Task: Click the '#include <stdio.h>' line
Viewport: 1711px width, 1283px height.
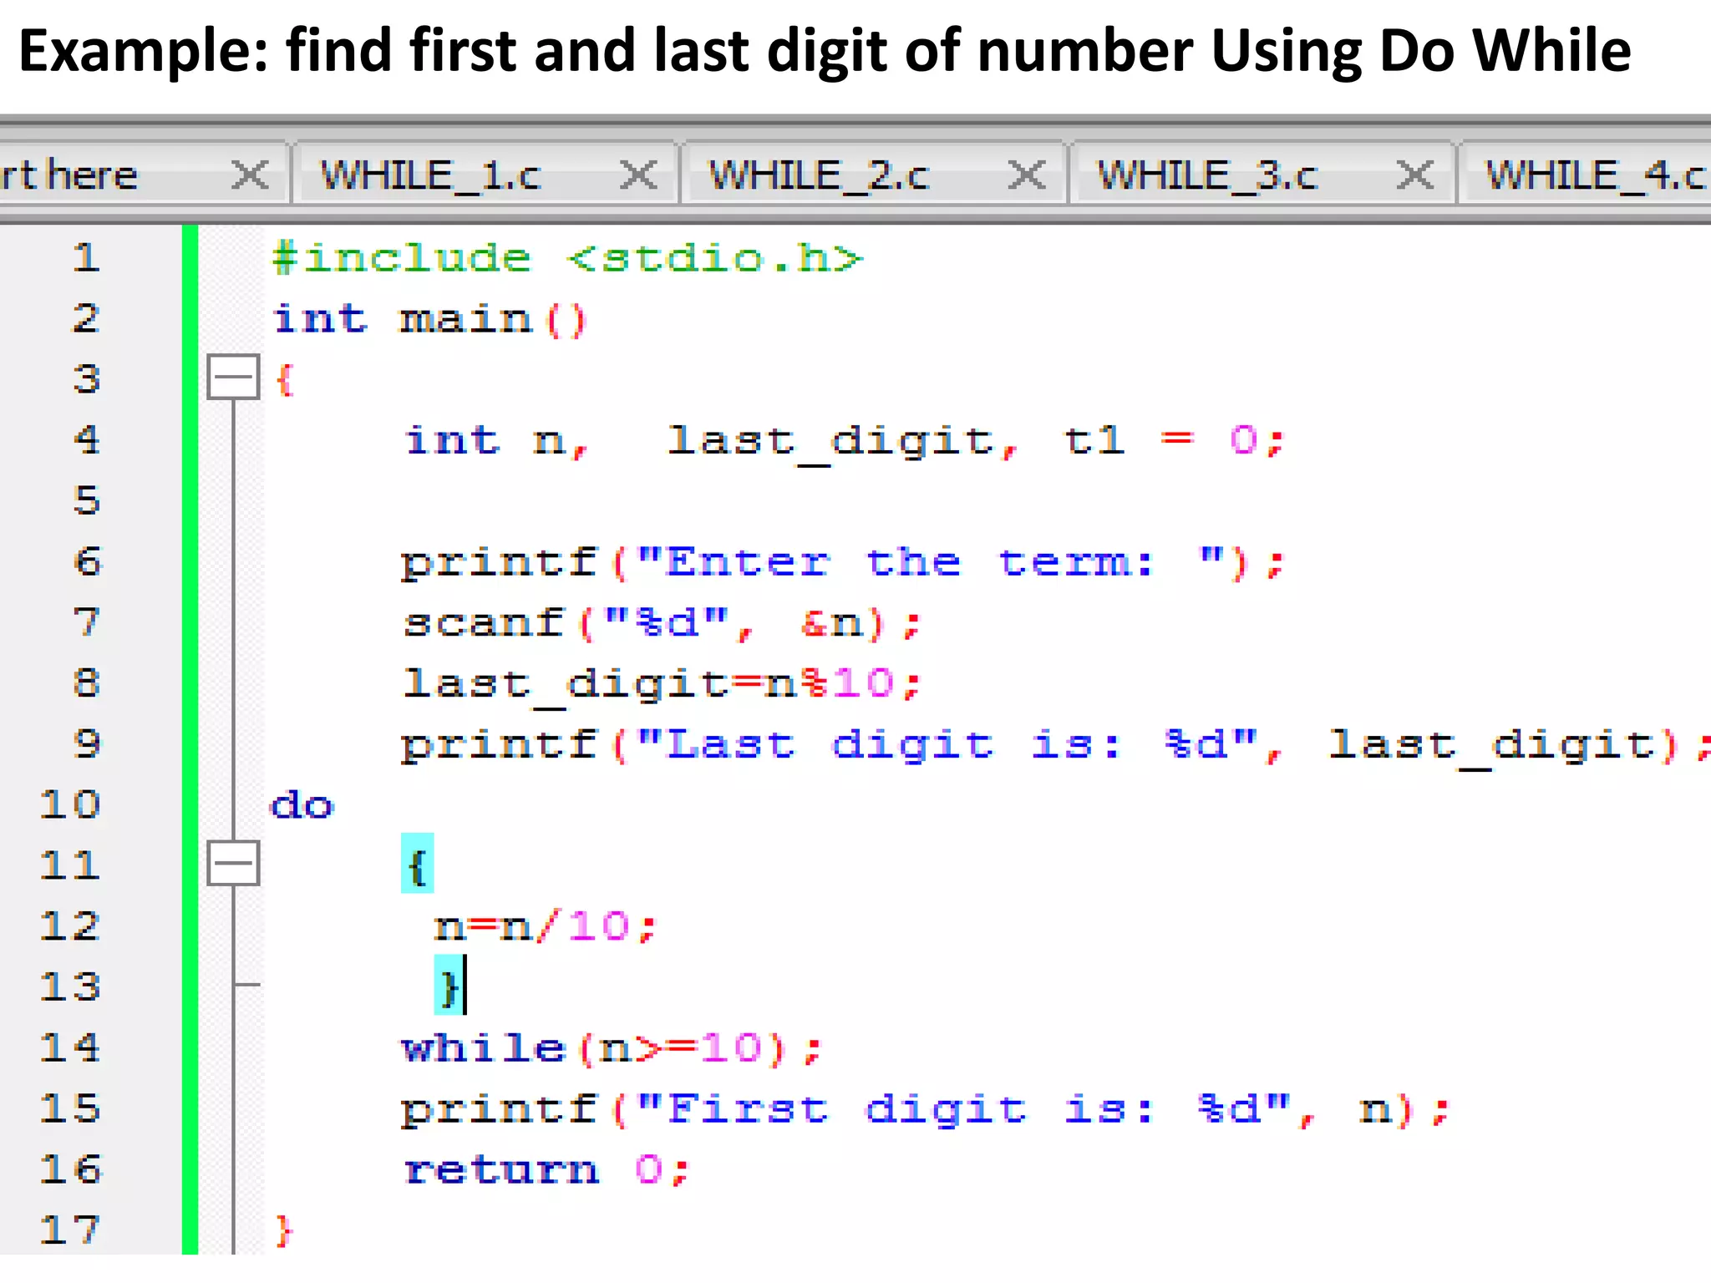Action: 568,258
